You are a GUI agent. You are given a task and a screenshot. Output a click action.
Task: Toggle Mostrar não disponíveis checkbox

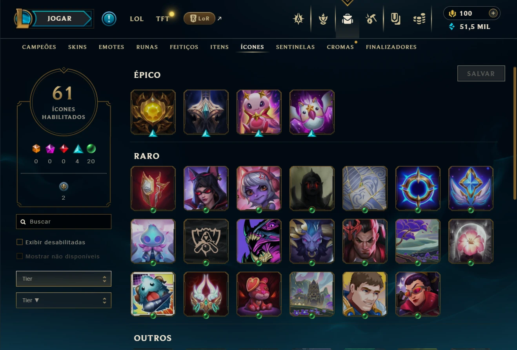20,256
